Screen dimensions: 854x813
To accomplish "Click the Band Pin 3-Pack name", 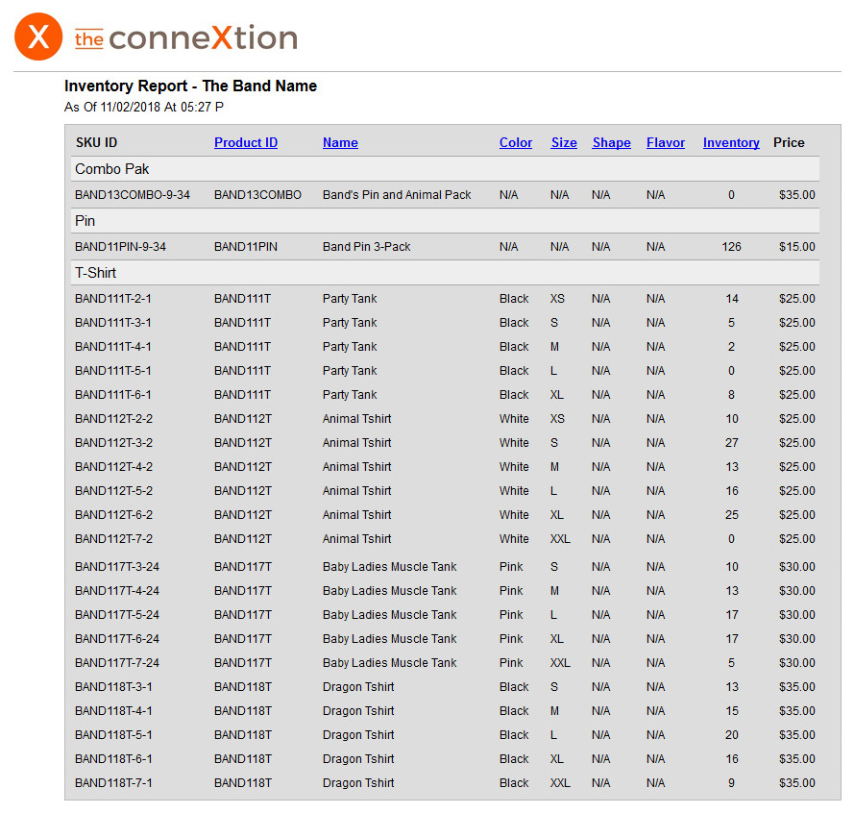I will pyautogui.click(x=367, y=247).
